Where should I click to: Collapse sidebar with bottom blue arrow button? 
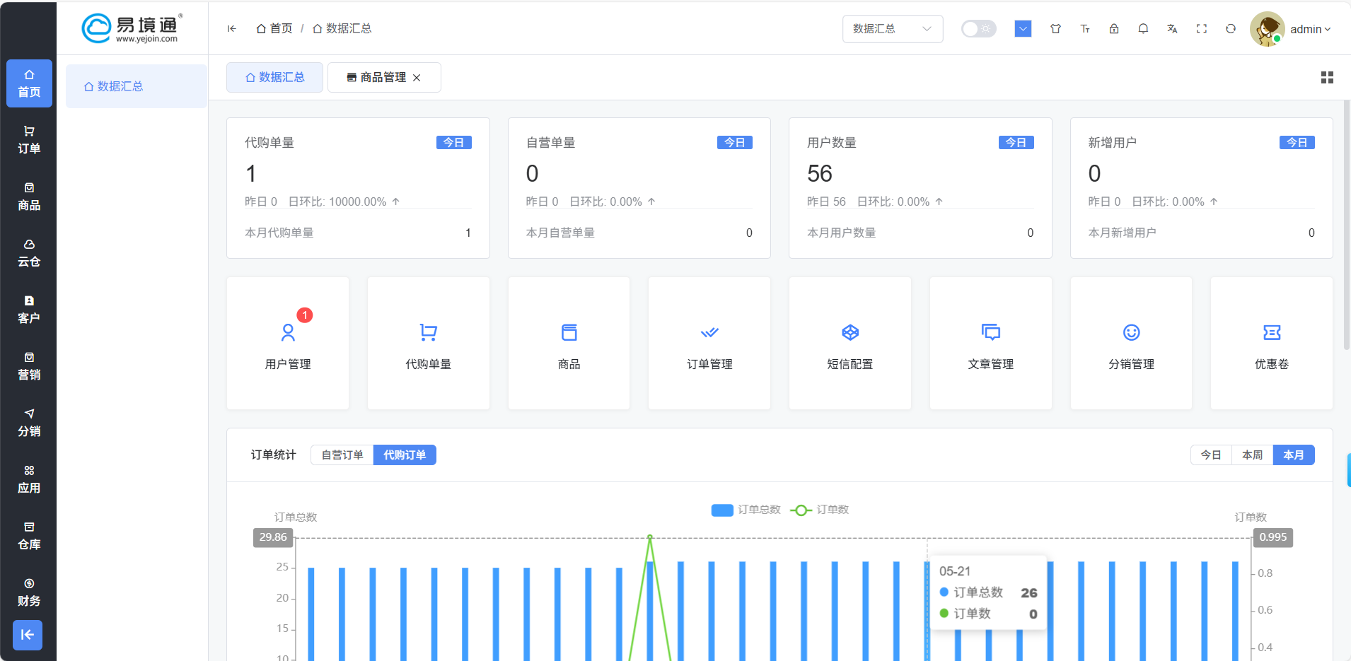coord(28,635)
